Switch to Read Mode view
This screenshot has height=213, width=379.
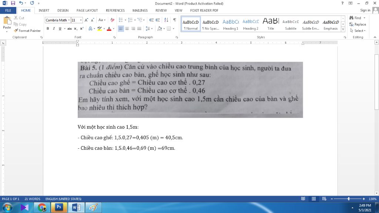pos(303,199)
